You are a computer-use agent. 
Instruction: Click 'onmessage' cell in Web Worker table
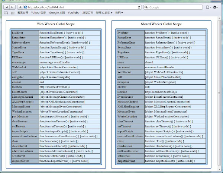point(25,62)
